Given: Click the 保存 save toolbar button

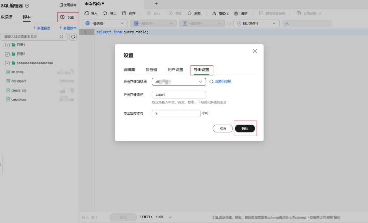Looking at the screenshot, I should coord(129,13).
